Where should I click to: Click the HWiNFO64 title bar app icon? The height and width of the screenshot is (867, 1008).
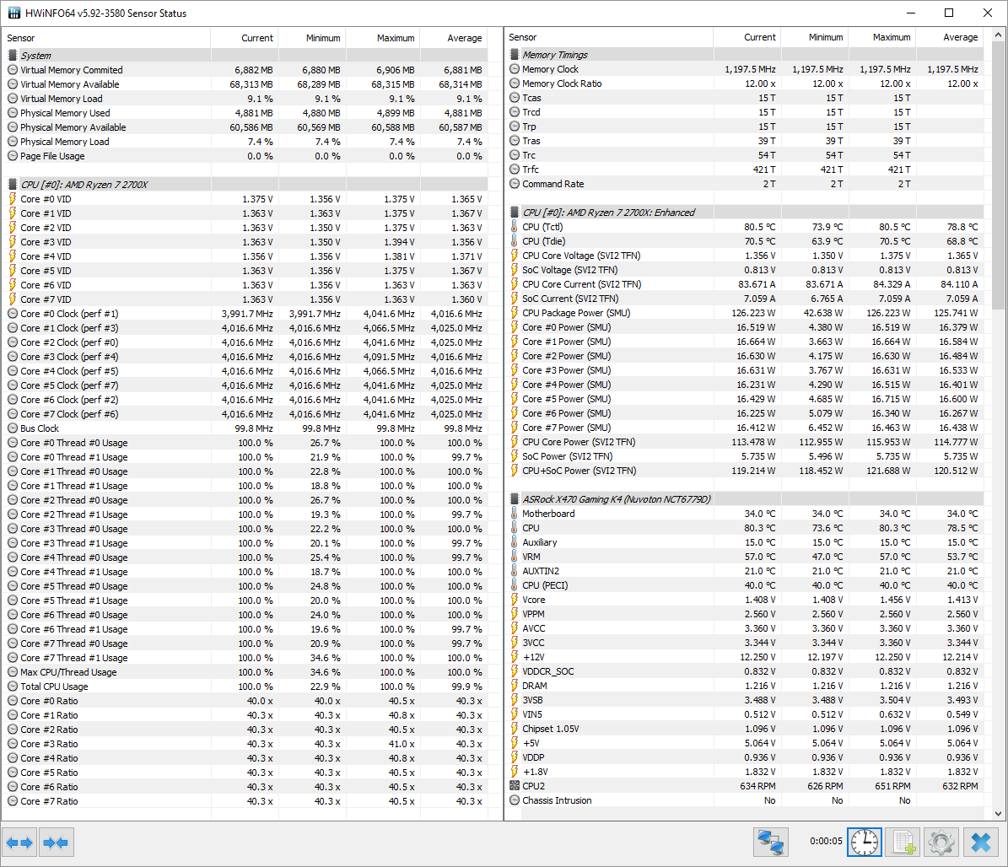point(13,13)
